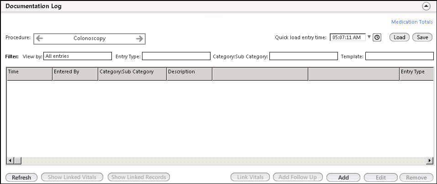Set current time with clock icon
Image resolution: width=437 pixels, height=184 pixels.
point(377,37)
